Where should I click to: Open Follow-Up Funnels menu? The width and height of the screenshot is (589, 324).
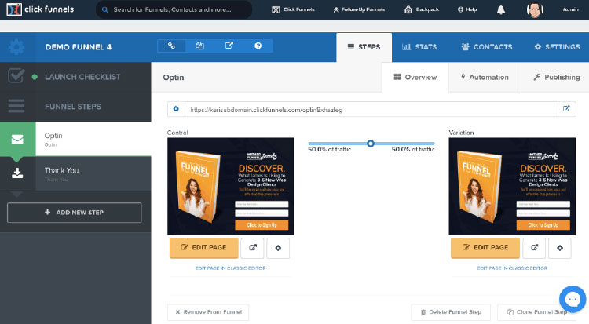coord(359,9)
